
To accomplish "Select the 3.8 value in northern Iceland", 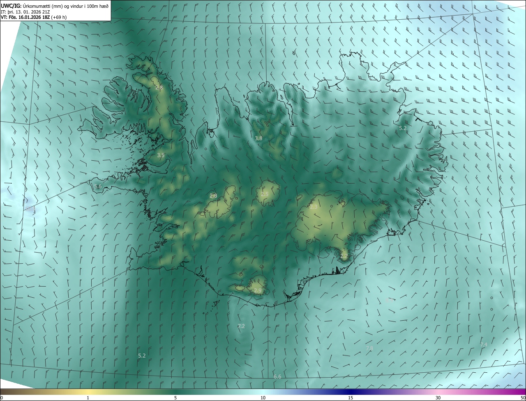I will pos(258,139).
